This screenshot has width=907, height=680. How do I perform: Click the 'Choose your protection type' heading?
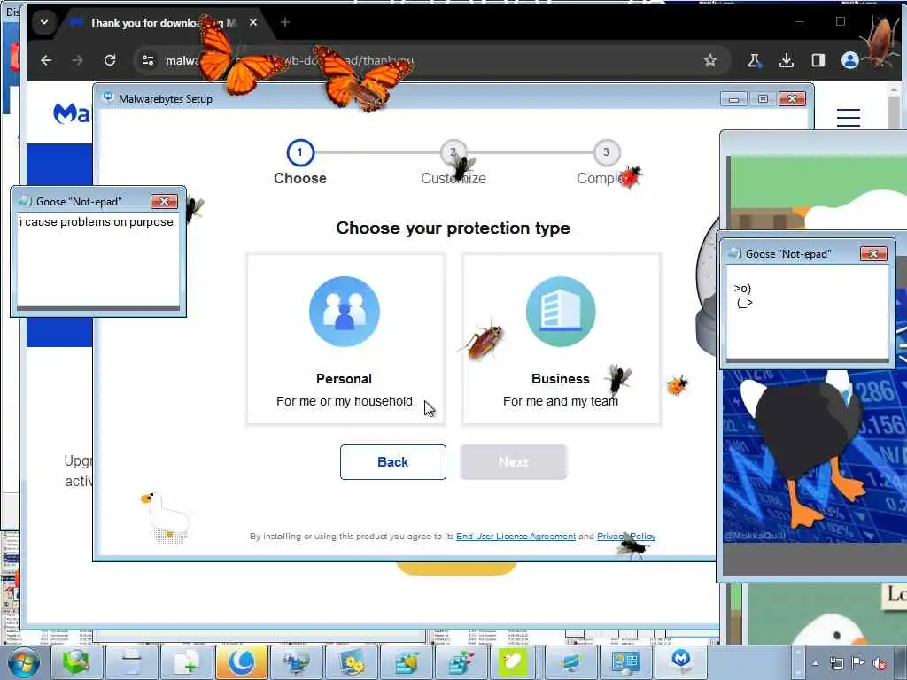click(x=453, y=228)
